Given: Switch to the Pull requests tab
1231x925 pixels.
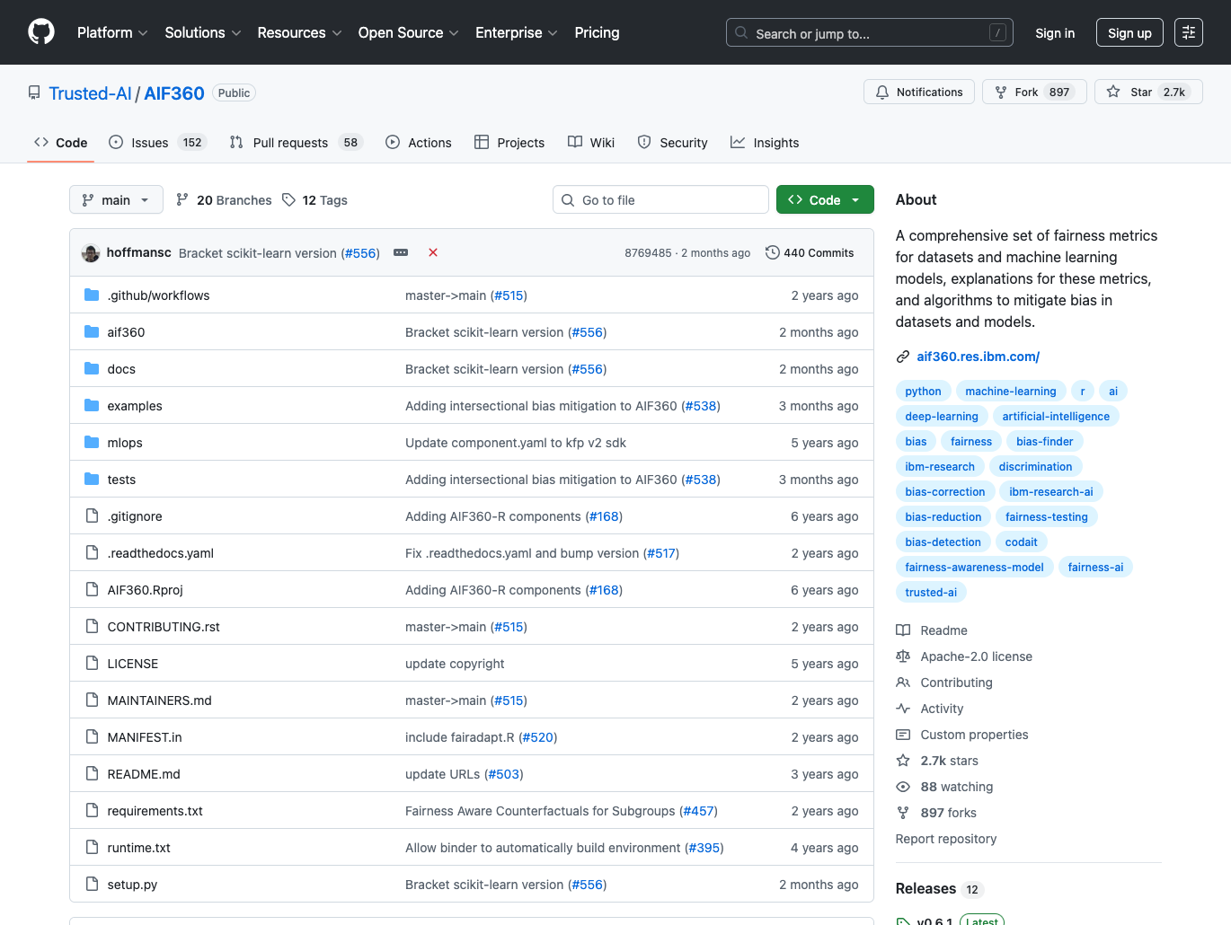Looking at the screenshot, I should click(290, 143).
